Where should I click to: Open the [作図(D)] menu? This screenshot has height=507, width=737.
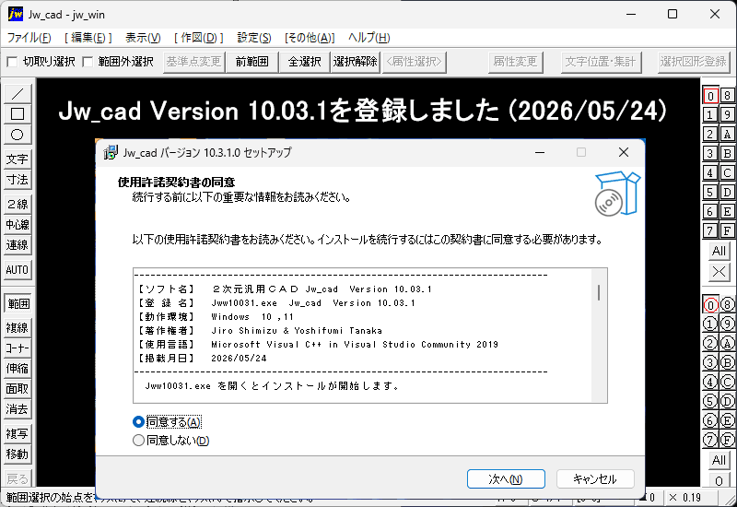(199, 38)
